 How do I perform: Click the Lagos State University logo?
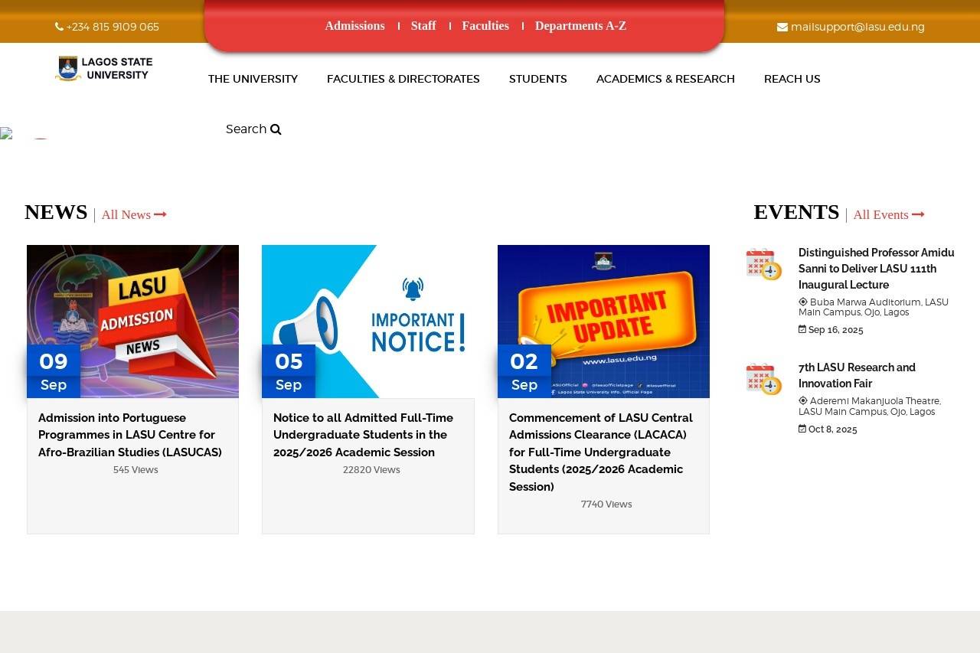104,69
